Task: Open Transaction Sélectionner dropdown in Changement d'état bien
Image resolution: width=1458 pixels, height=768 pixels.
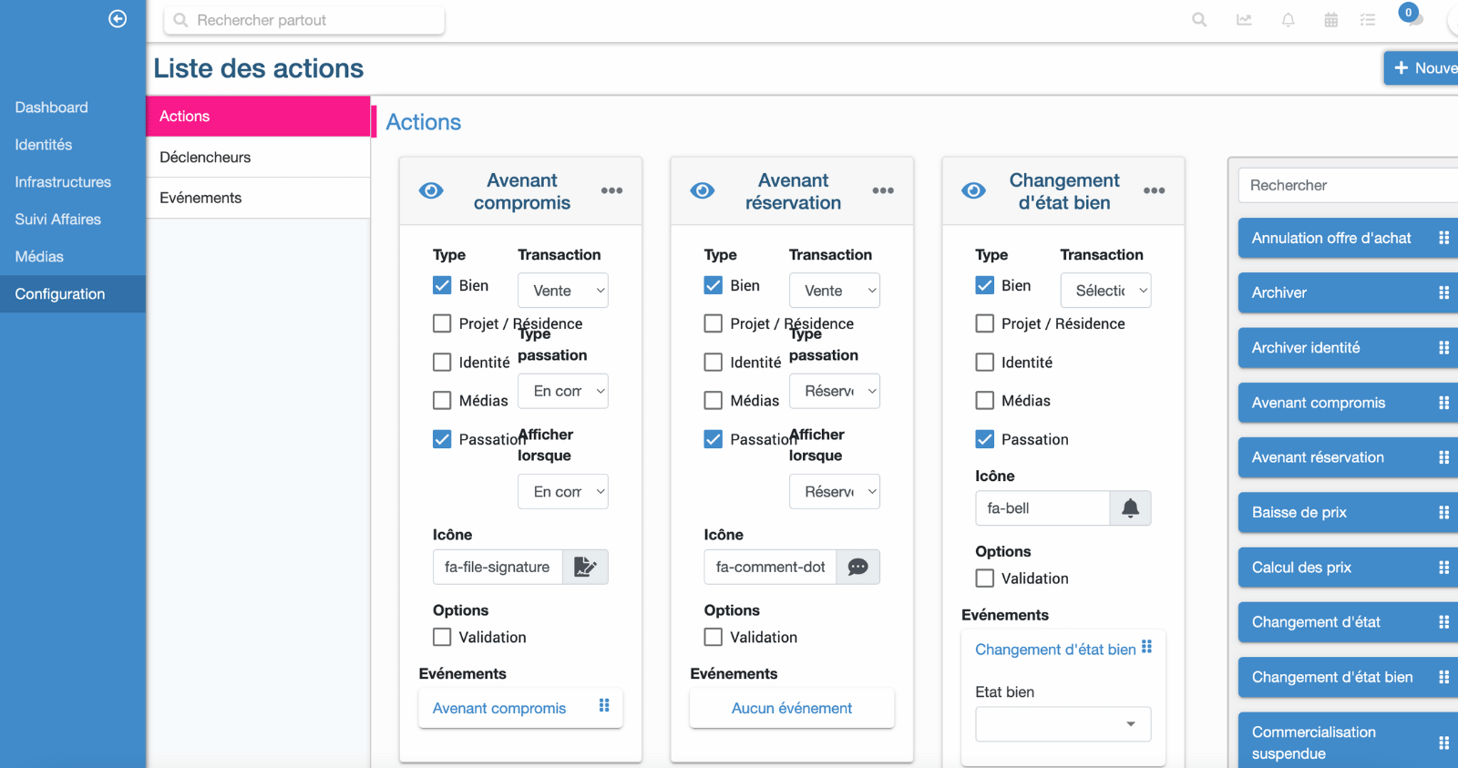Action: (1106, 291)
